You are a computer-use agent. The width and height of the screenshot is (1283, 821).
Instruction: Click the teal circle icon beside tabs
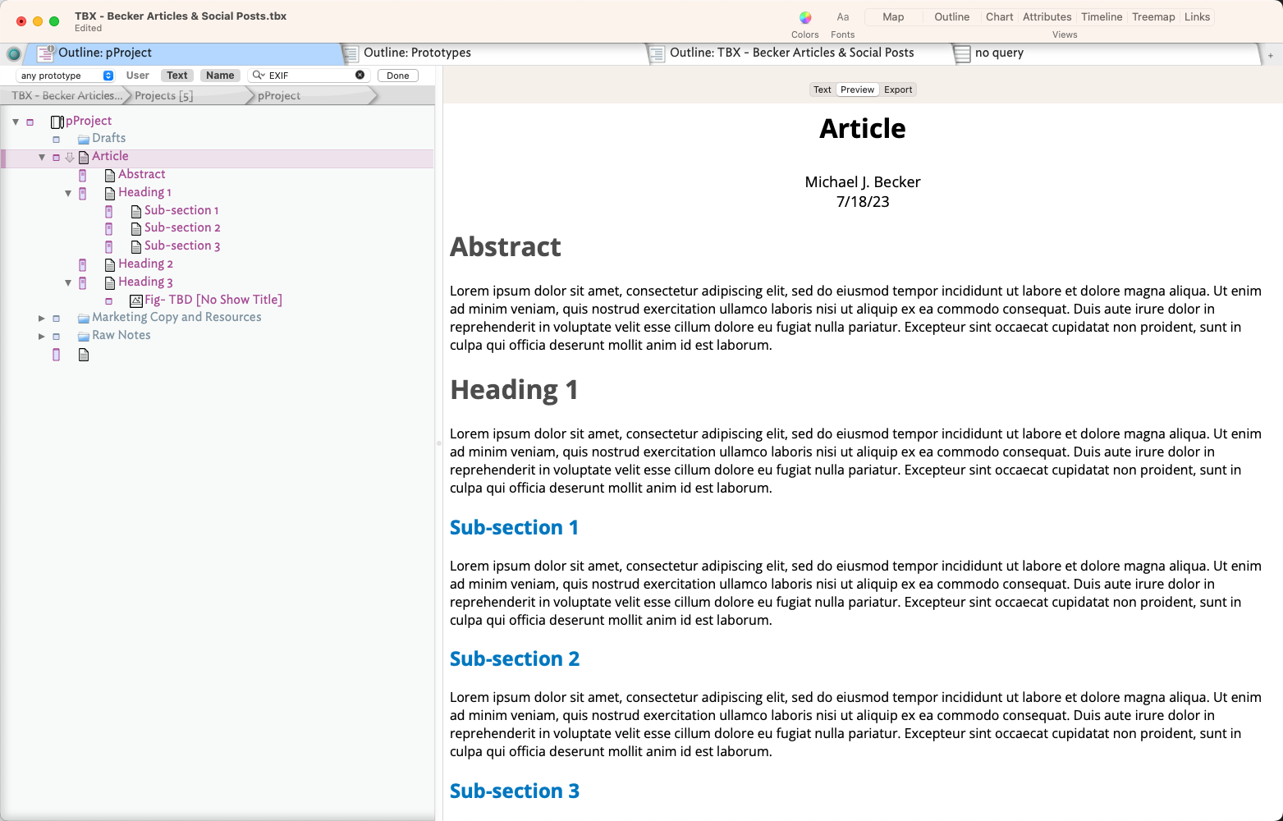pyautogui.click(x=13, y=54)
